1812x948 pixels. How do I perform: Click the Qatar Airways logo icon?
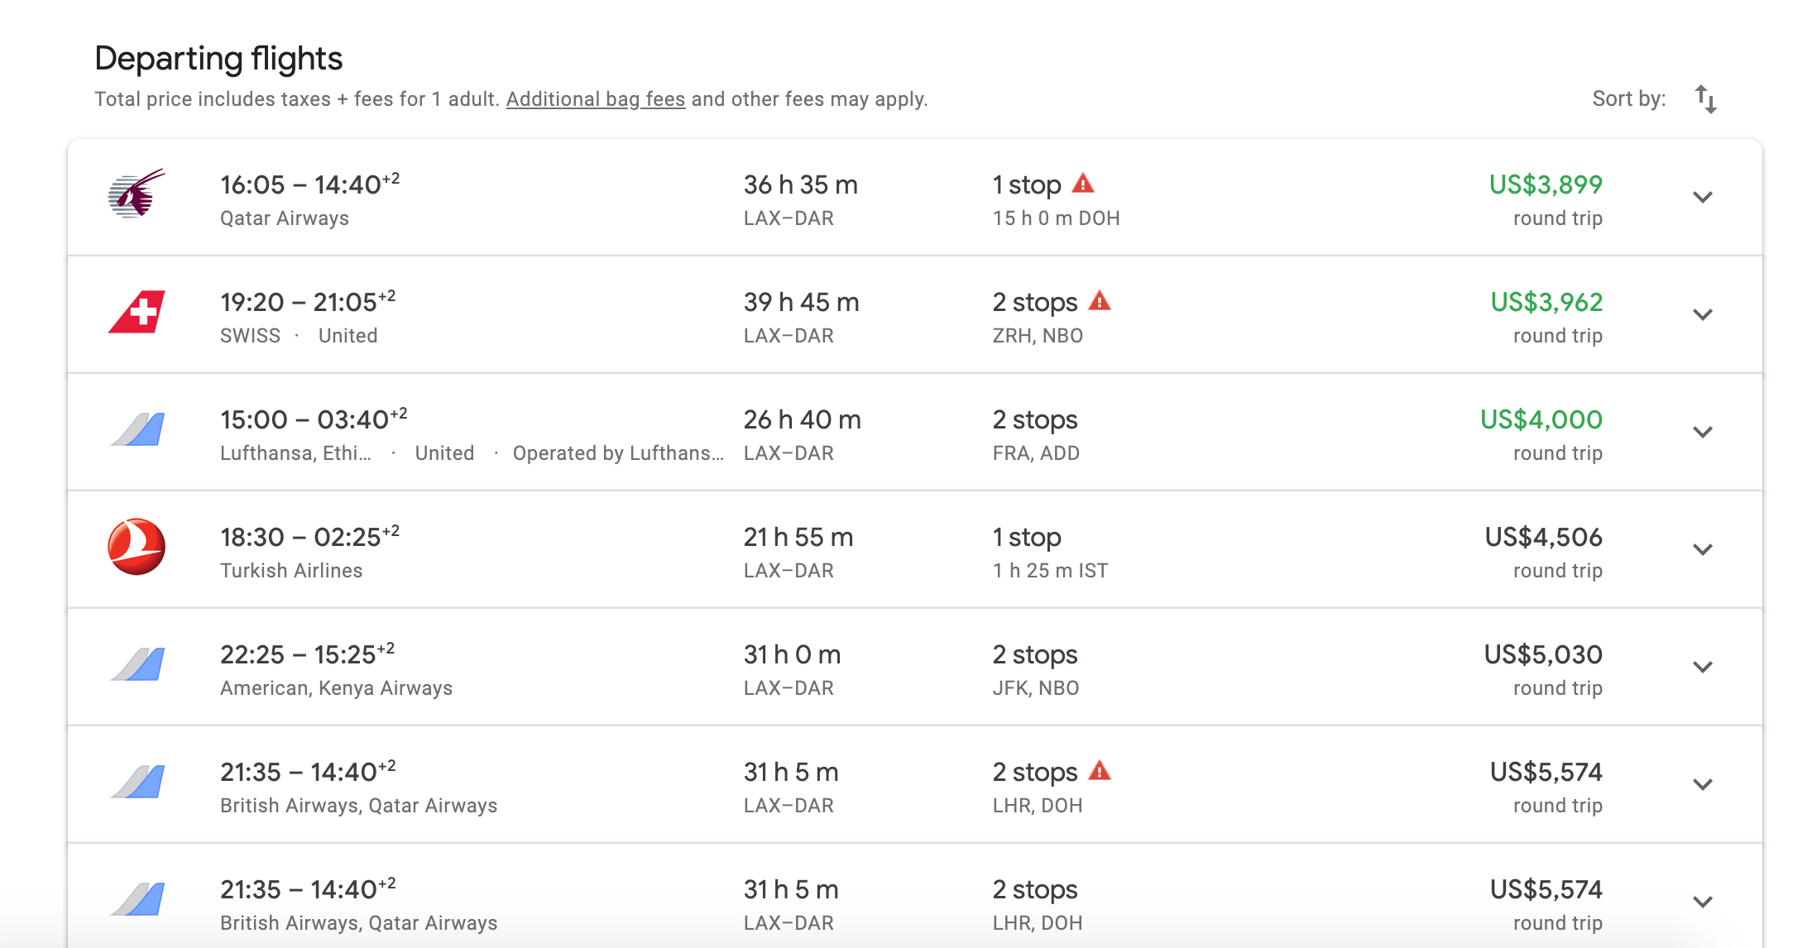click(137, 195)
